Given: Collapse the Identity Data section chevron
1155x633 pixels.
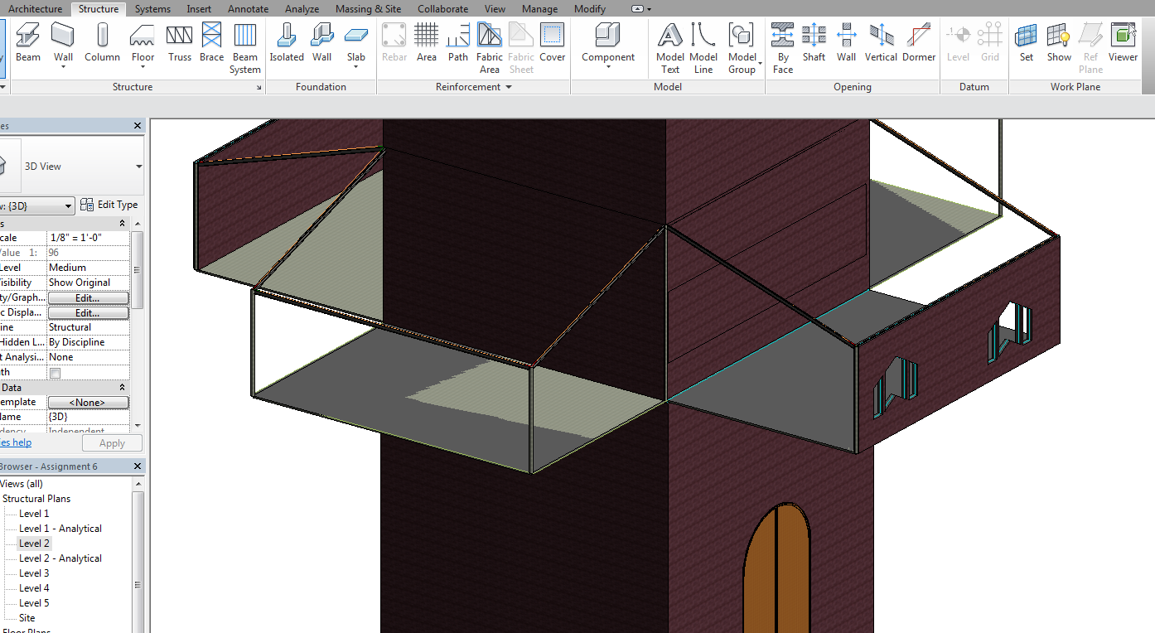Looking at the screenshot, I should (123, 388).
